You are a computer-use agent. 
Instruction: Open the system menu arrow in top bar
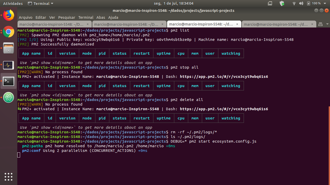(x=325, y=4)
